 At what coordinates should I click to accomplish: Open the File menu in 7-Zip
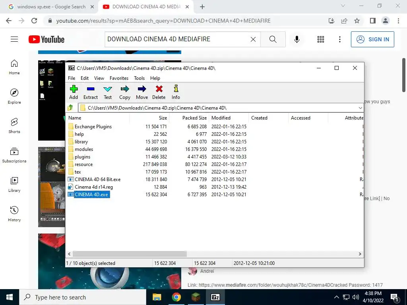[x=72, y=78]
